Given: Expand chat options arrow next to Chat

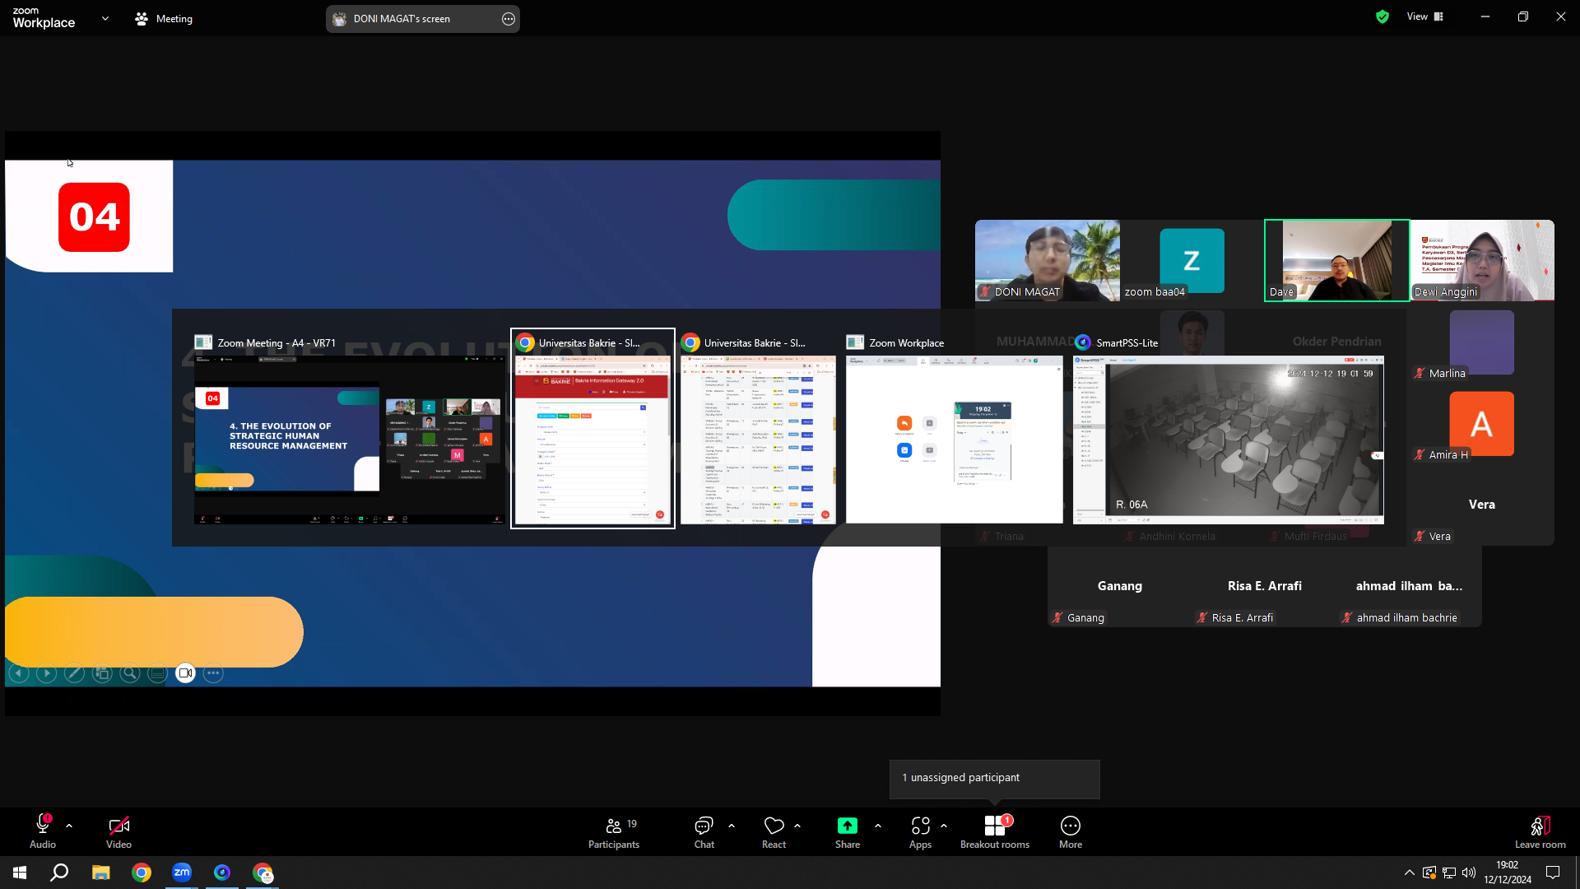Looking at the screenshot, I should [x=732, y=826].
